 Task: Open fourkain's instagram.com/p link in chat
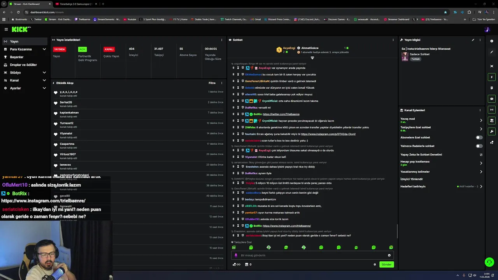coord(328,134)
